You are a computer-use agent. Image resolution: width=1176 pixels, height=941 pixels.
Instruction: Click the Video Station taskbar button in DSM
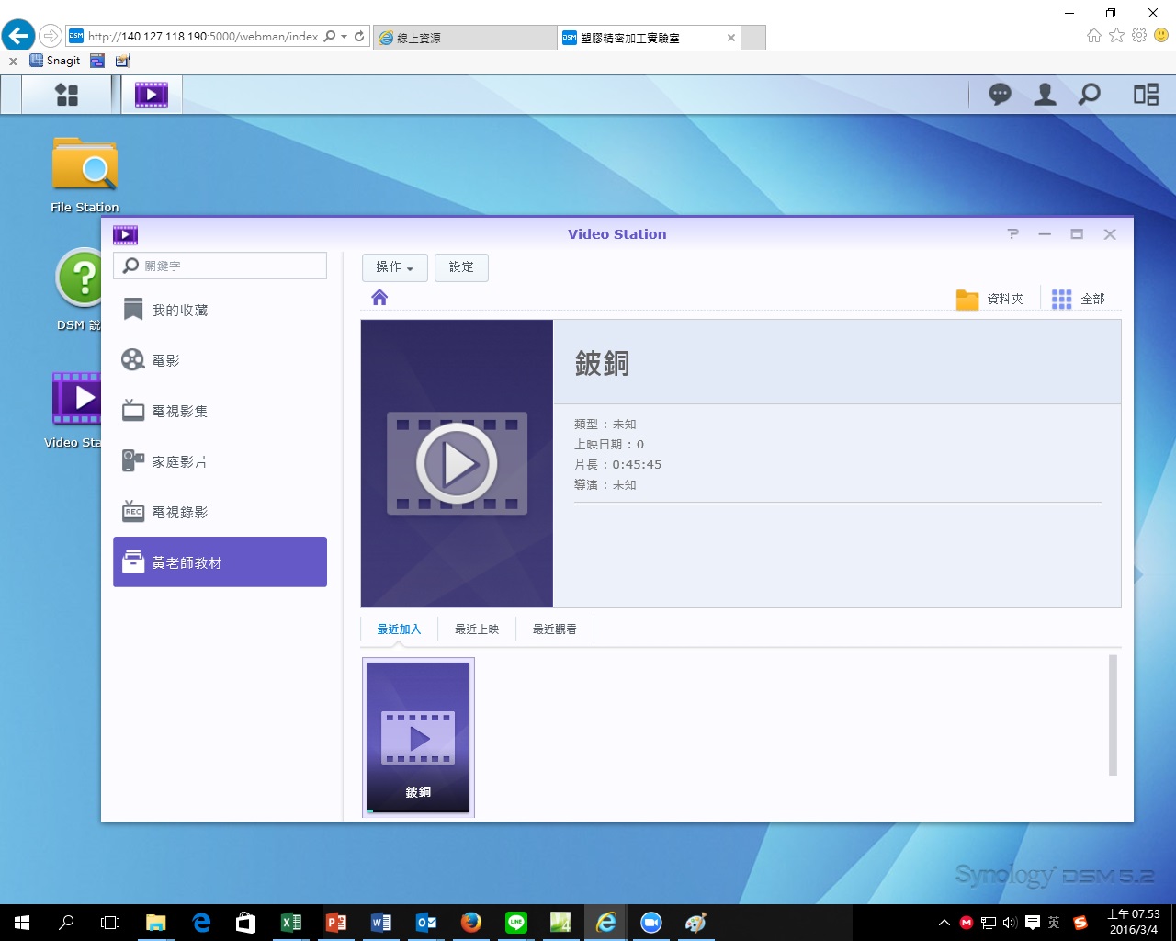pyautogui.click(x=152, y=95)
